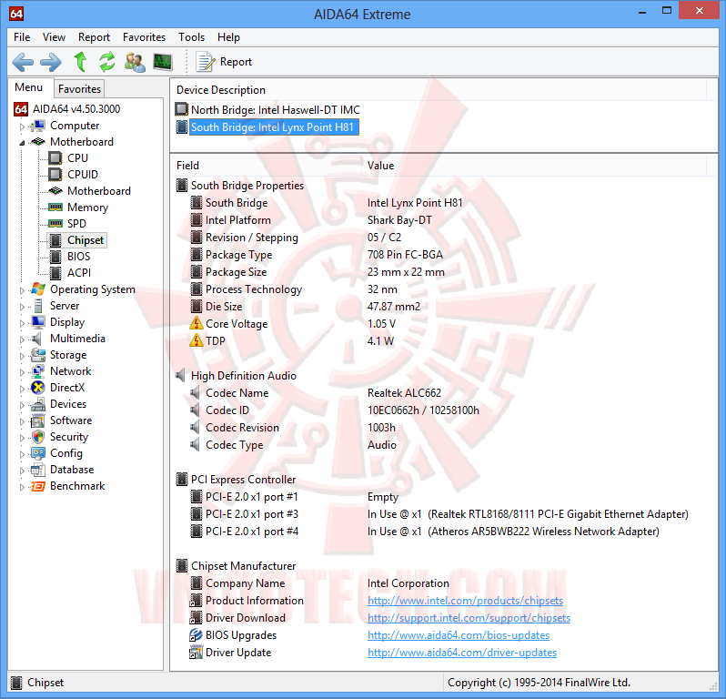Click the Benchmark orange icon

coord(38,486)
